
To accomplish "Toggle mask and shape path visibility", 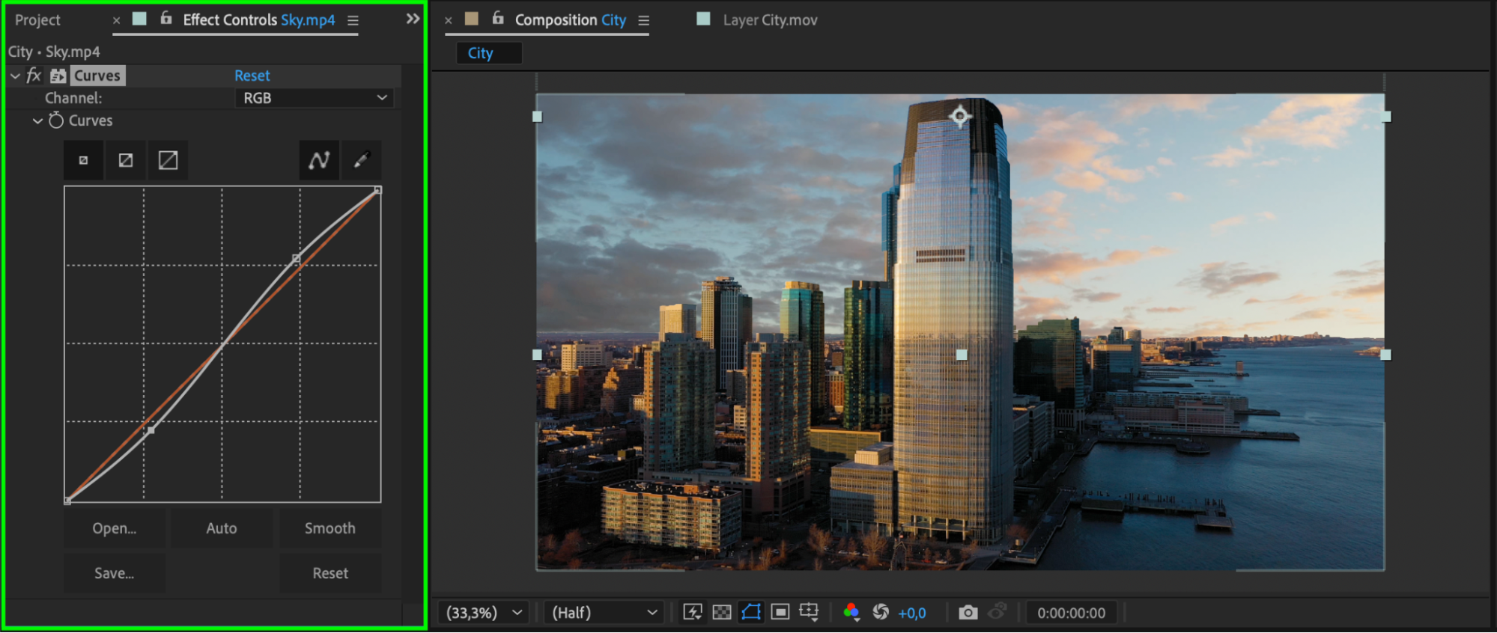I will [x=750, y=613].
